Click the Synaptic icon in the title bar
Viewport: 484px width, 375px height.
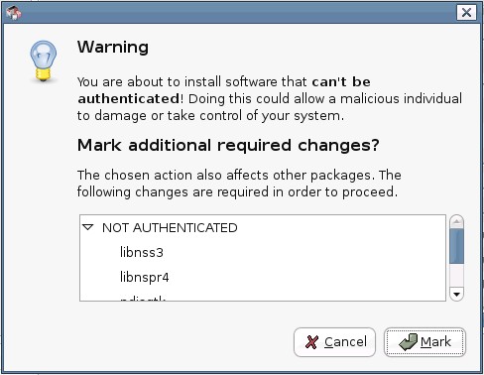pyautogui.click(x=14, y=13)
